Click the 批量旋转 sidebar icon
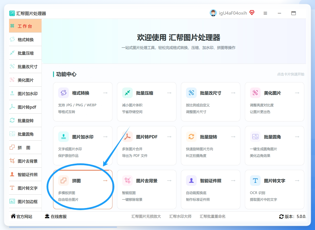The height and width of the screenshot is (230, 315). pos(12,120)
